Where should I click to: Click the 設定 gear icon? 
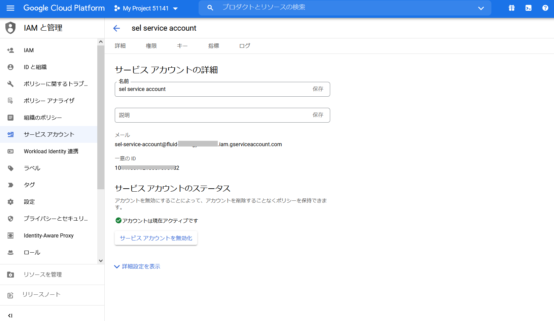coord(10,202)
